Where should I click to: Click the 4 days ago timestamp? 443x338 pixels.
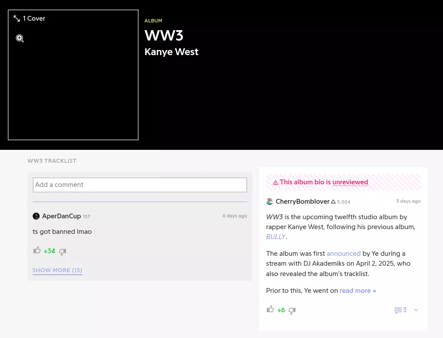click(235, 216)
